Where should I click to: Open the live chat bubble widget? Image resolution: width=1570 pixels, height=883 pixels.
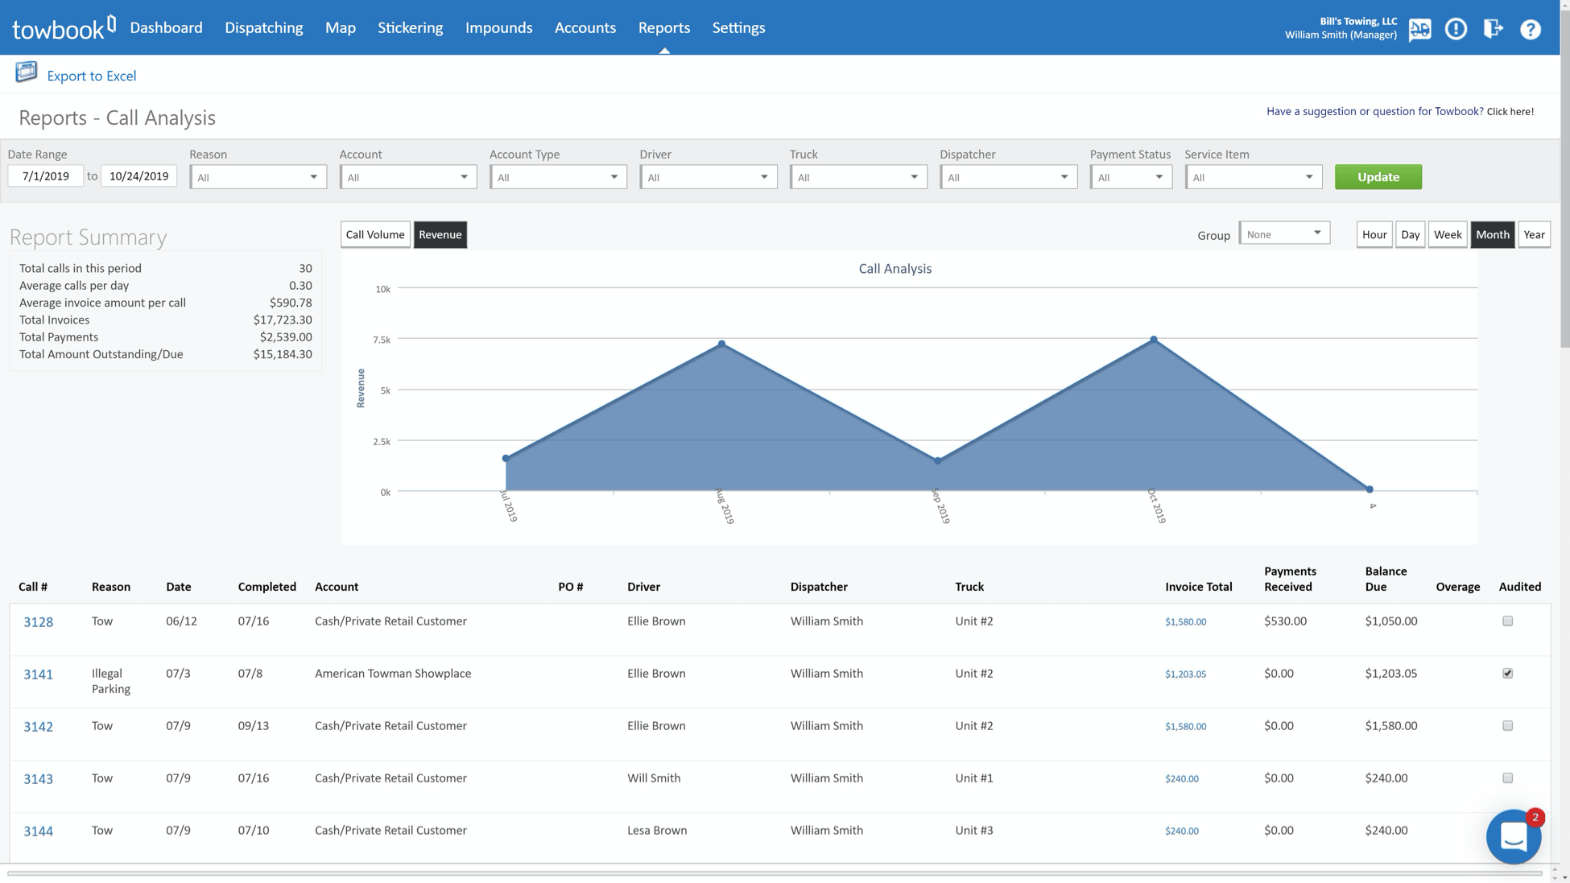point(1514,836)
